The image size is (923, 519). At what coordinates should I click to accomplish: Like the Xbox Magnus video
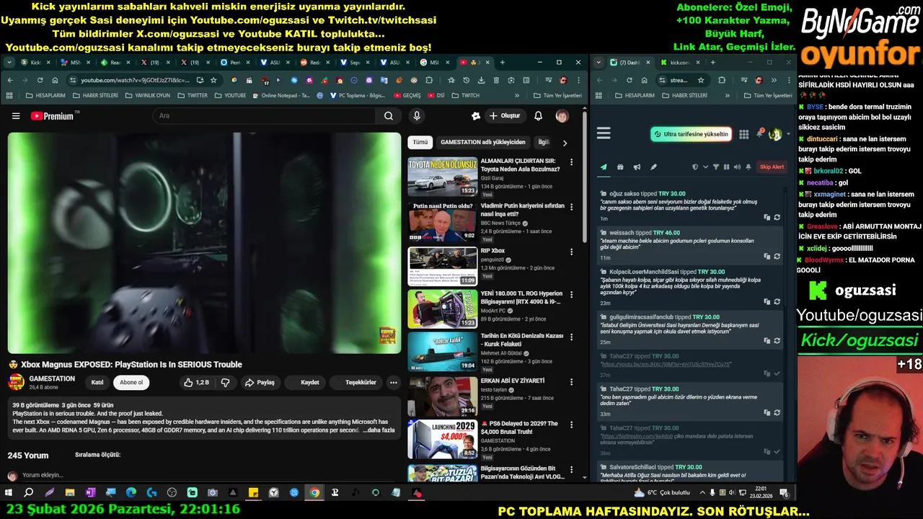tap(196, 383)
